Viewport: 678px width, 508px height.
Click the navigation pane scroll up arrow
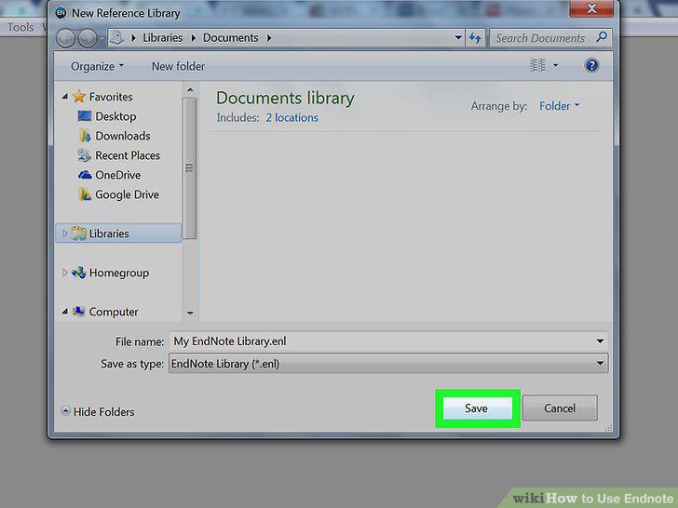click(190, 90)
